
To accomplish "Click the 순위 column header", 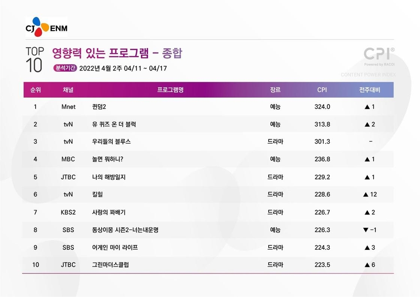I will [35, 90].
